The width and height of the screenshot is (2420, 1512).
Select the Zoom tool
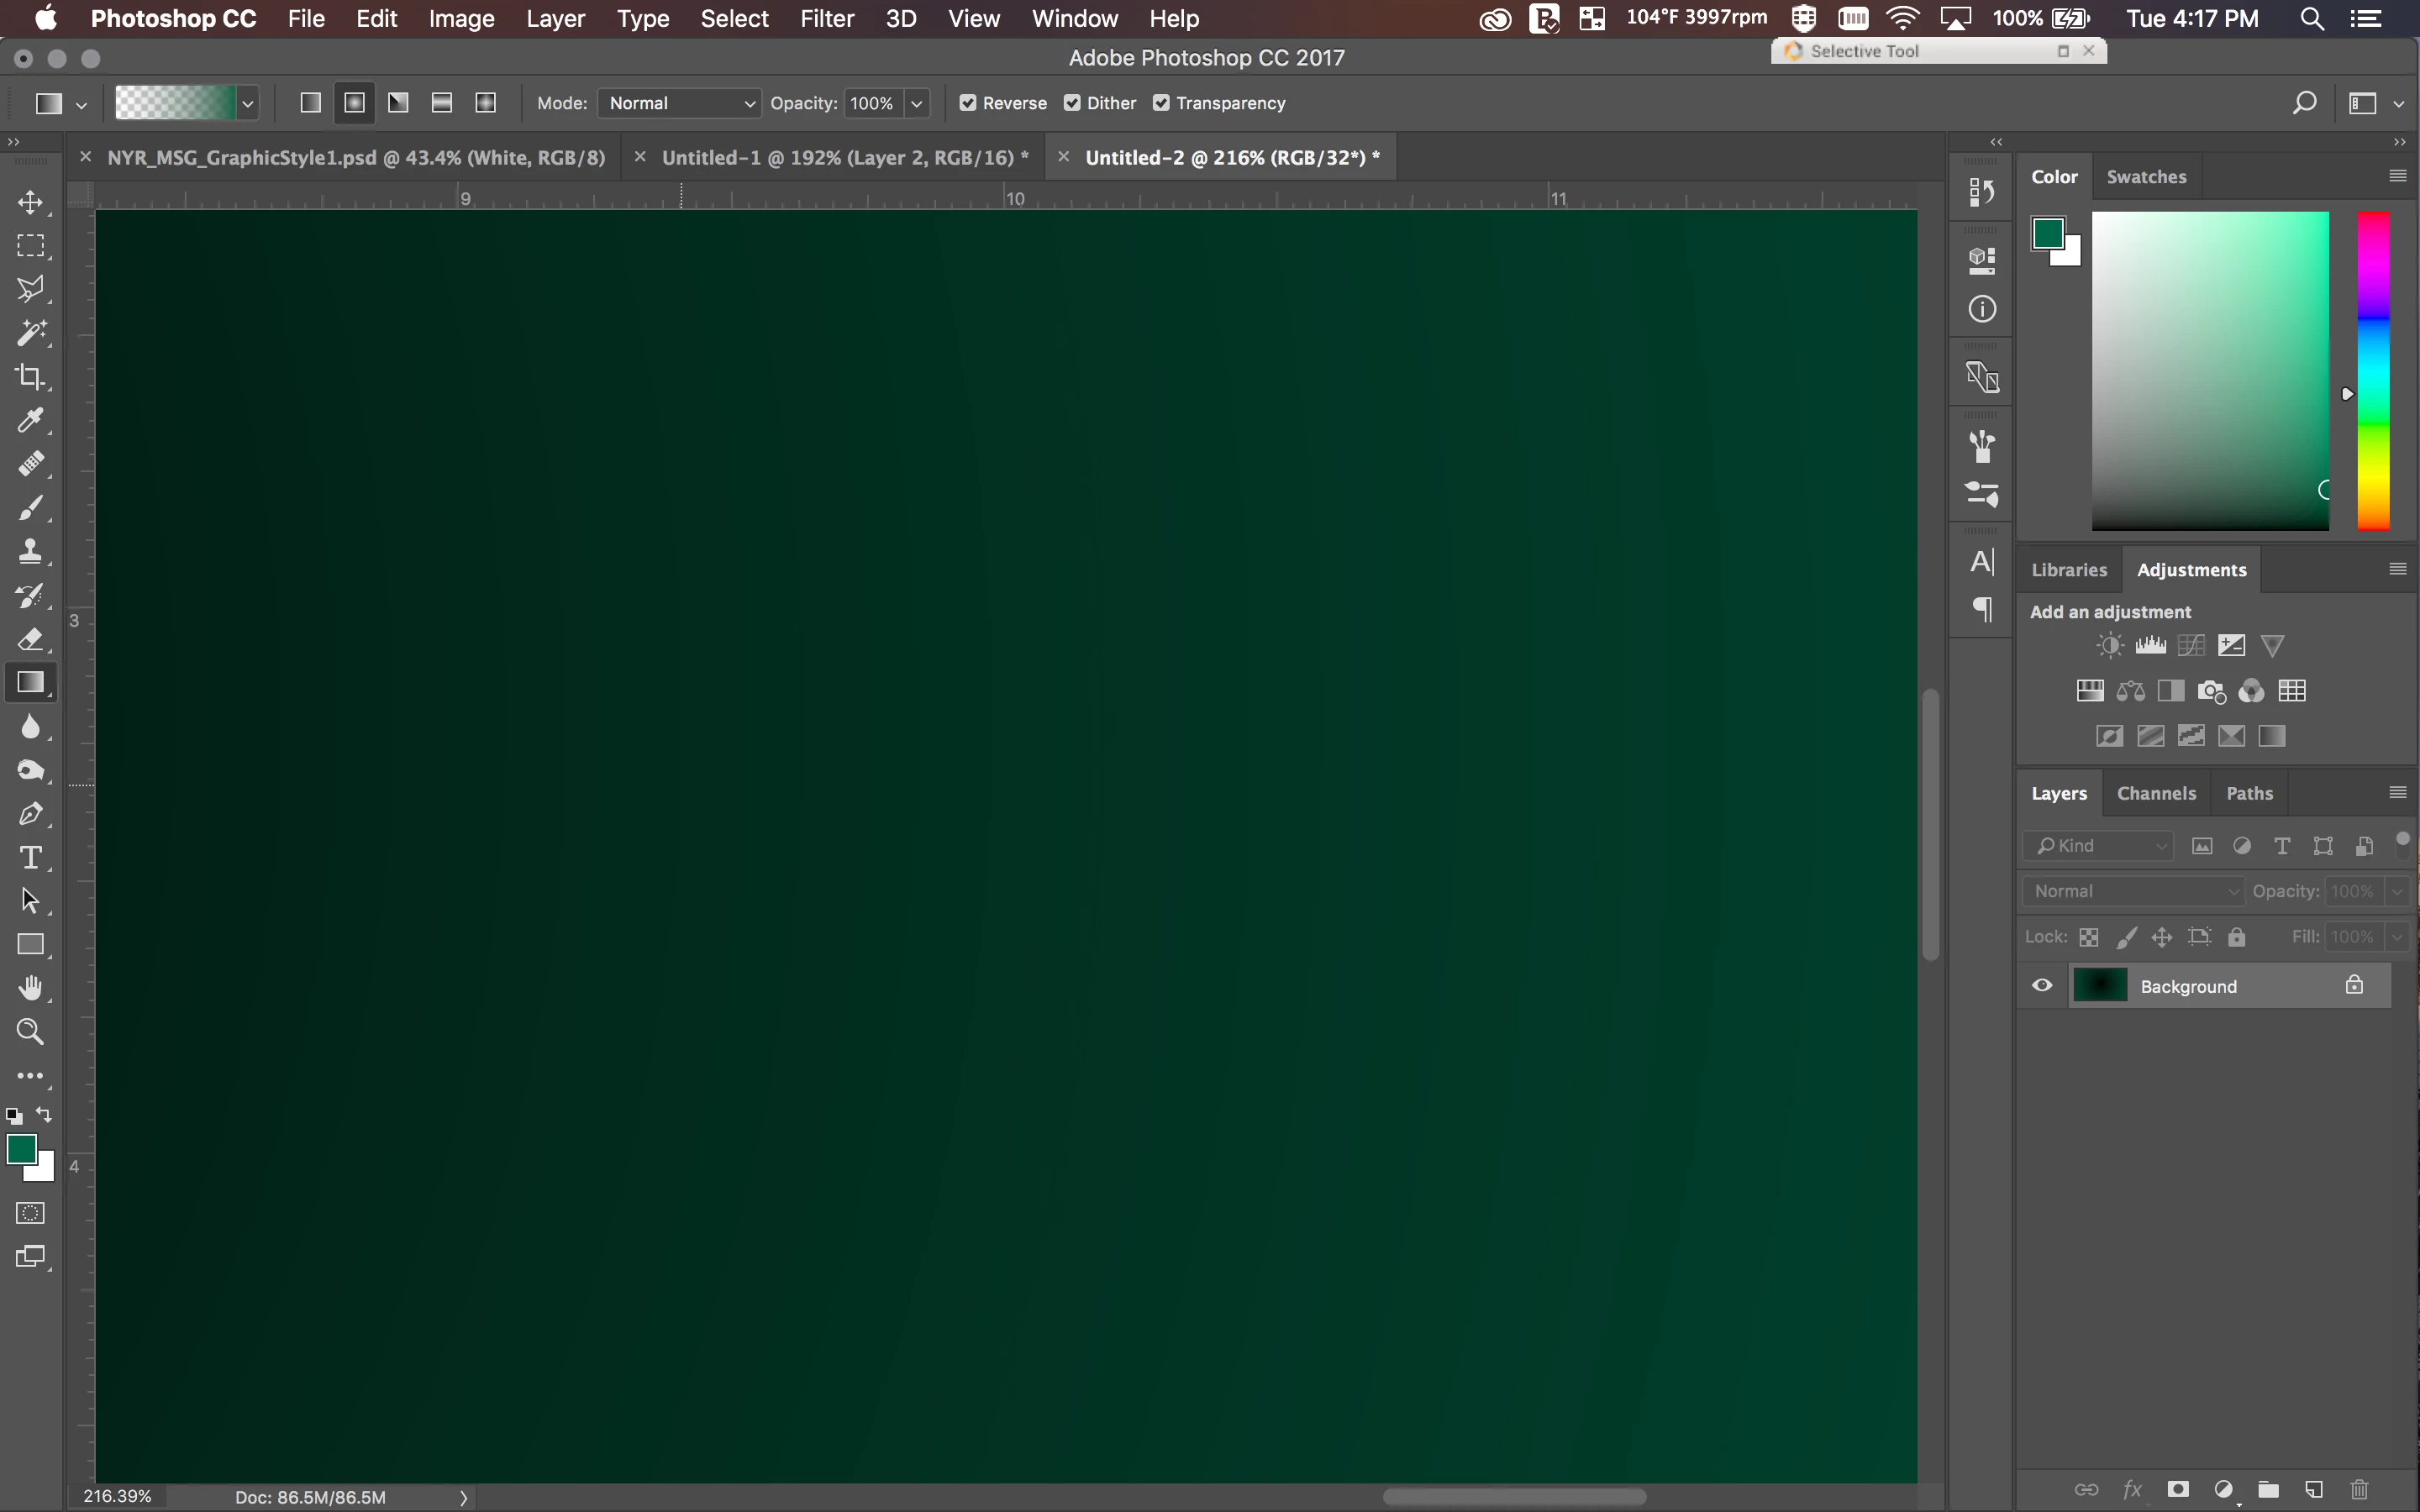(x=30, y=1031)
